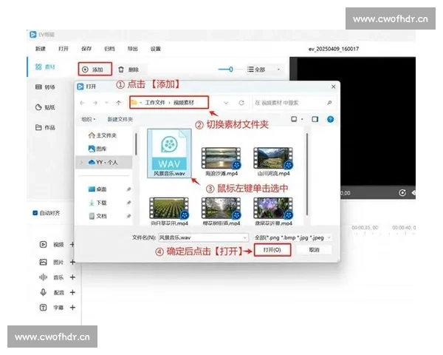Viewport: 443px width, 355px height.
Task: Toggle the 自动对齐 checkbox
Action: (35, 213)
